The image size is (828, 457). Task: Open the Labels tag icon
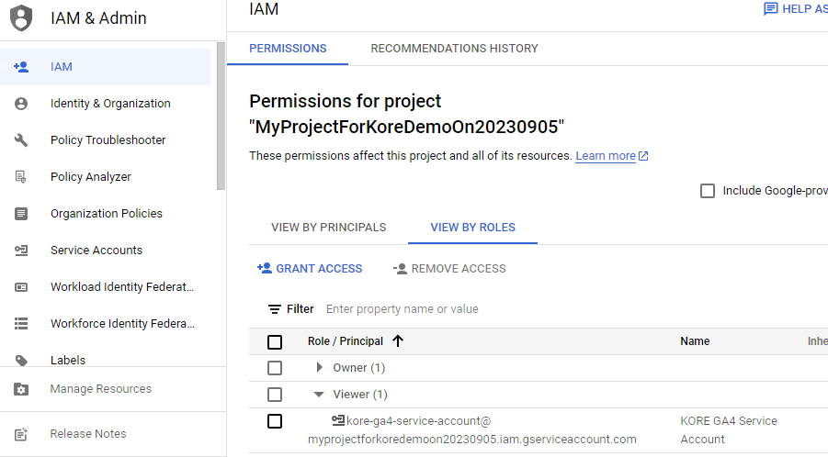point(21,361)
